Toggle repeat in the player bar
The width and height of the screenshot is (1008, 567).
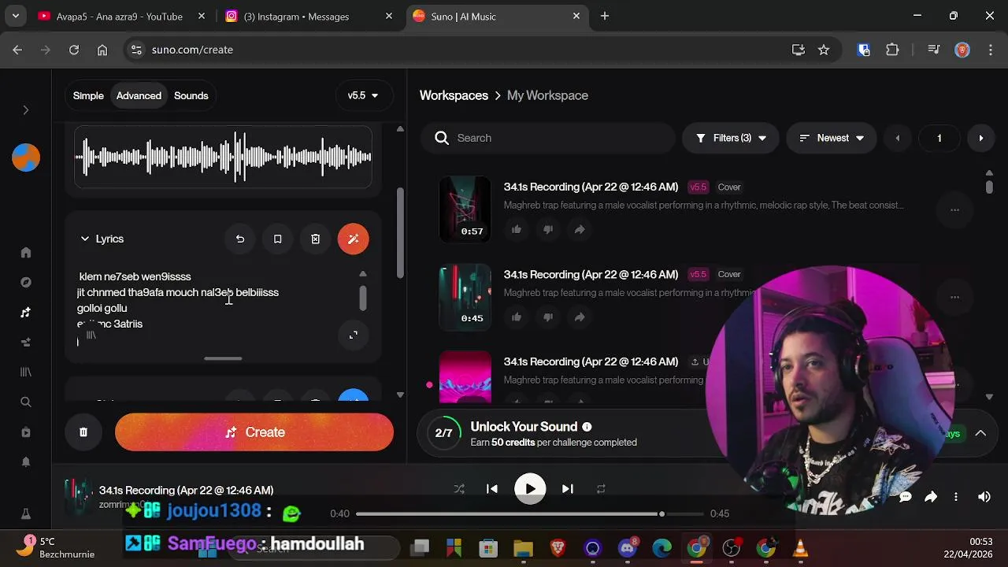(x=601, y=489)
